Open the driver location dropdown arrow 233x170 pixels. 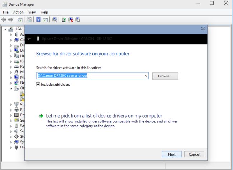click(146, 76)
